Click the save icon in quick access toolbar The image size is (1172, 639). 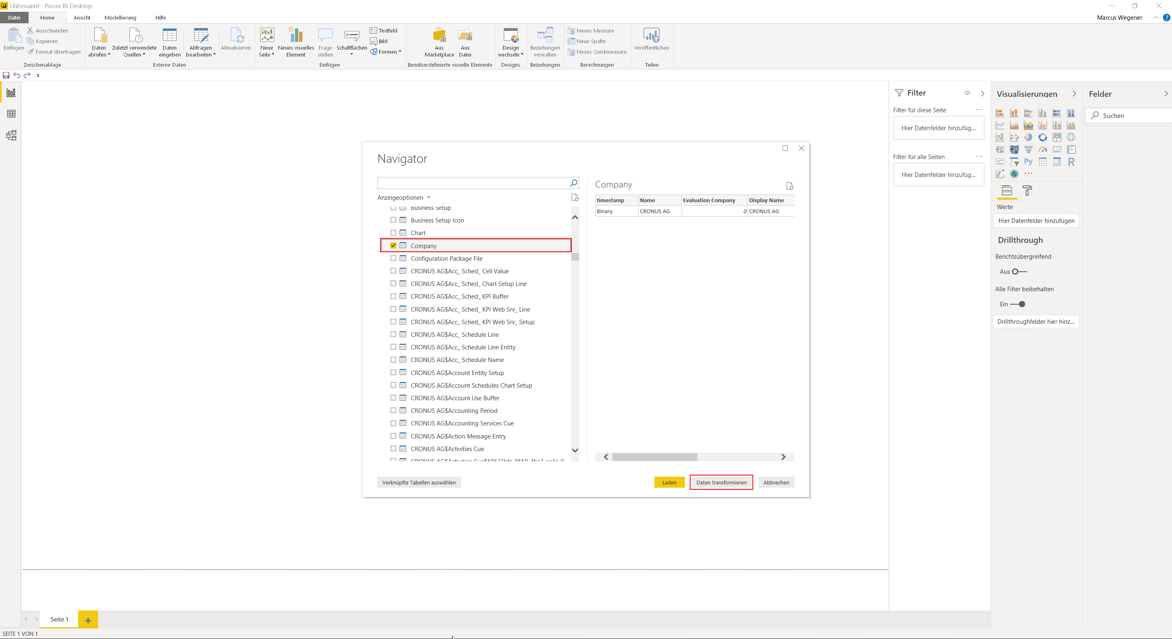click(x=6, y=75)
